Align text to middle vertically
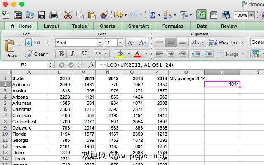264x165 pixels. click(x=171, y=42)
